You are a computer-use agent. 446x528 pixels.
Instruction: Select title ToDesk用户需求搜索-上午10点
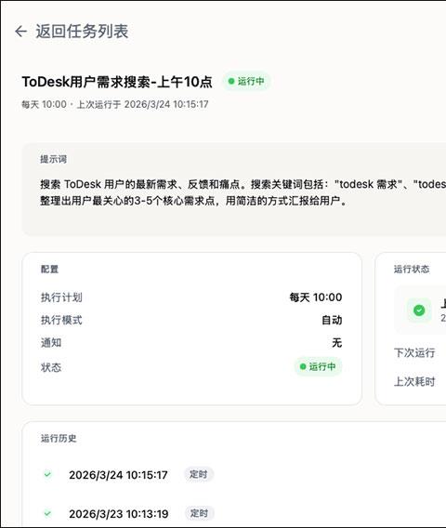(x=117, y=82)
